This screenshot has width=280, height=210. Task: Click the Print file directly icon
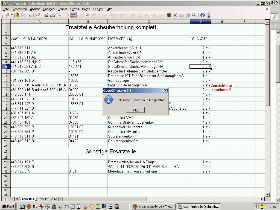point(52,15)
